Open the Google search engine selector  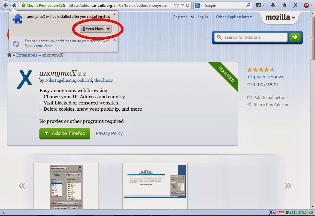tap(199, 6)
